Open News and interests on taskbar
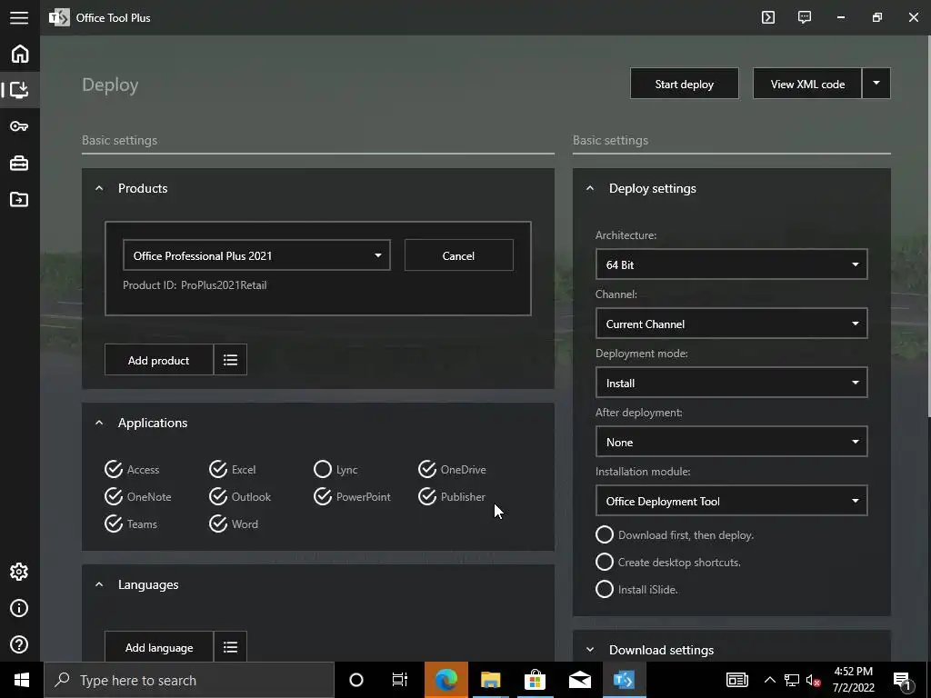 [736, 680]
